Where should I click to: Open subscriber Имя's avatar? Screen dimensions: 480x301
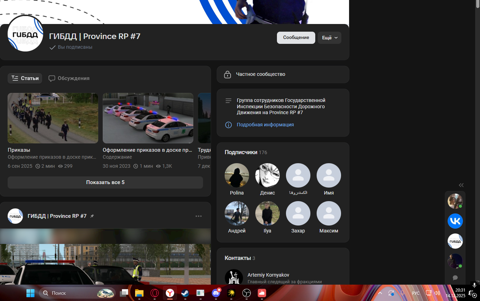point(329,175)
